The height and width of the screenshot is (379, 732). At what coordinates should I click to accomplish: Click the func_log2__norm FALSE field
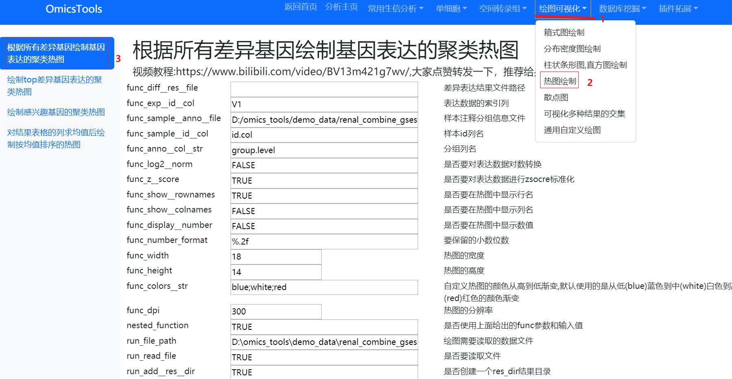(x=324, y=165)
